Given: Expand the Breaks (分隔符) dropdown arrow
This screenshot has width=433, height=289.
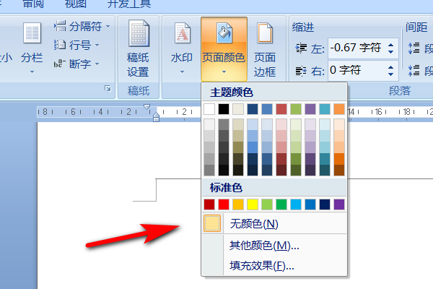Looking at the screenshot, I should point(108,27).
